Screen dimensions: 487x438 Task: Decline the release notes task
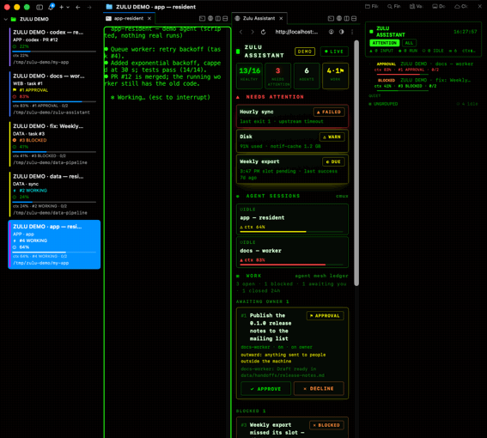319,388
